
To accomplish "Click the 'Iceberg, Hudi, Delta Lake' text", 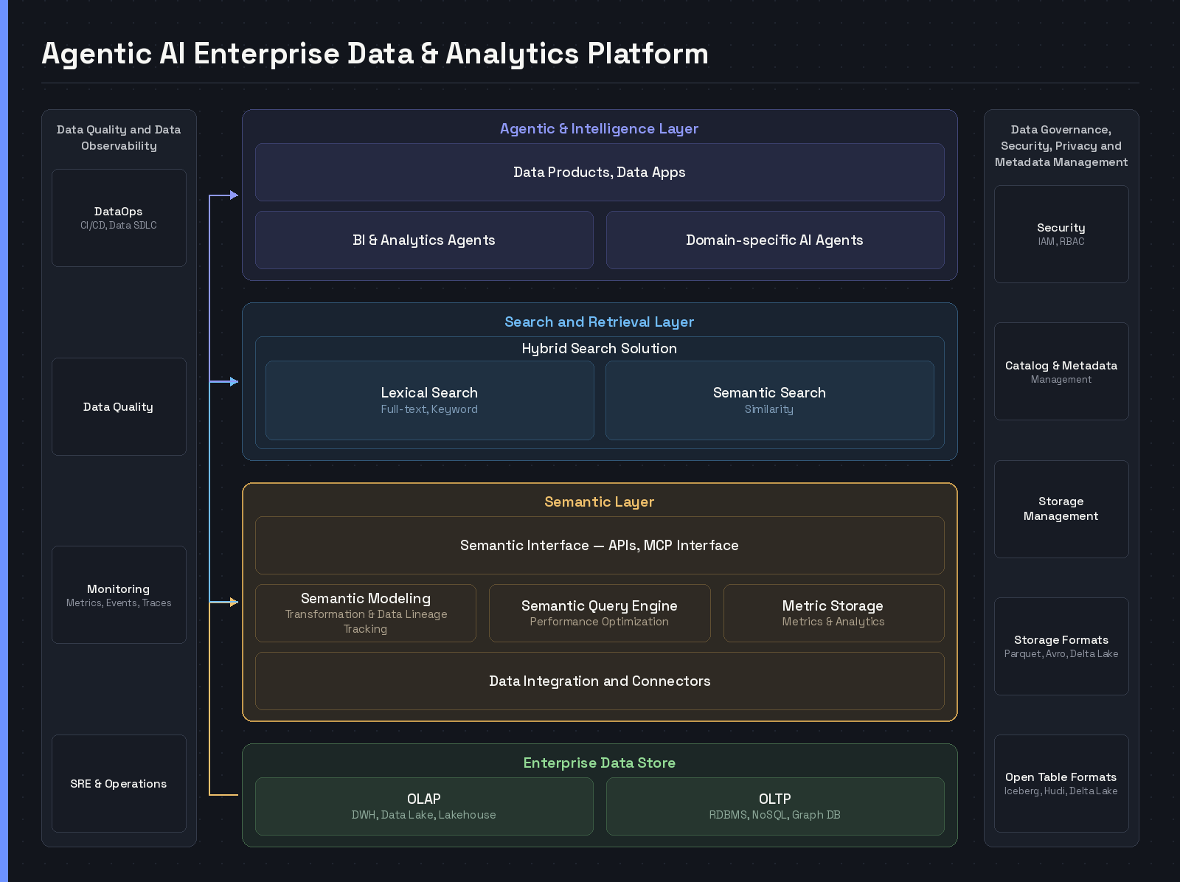I will 1061,791.
